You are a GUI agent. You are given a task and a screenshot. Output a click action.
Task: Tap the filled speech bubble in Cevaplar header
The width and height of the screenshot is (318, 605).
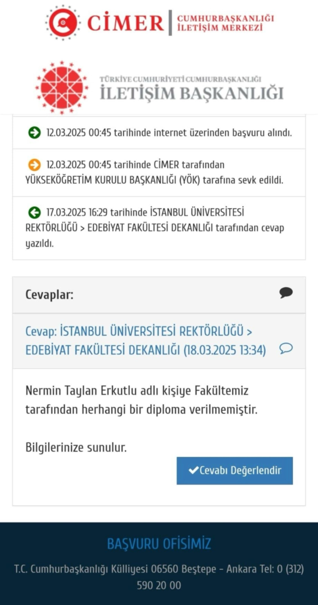pos(286,293)
